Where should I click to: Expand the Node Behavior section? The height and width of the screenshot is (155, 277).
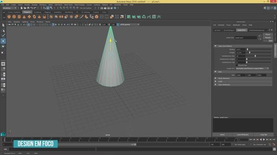click(x=216, y=78)
